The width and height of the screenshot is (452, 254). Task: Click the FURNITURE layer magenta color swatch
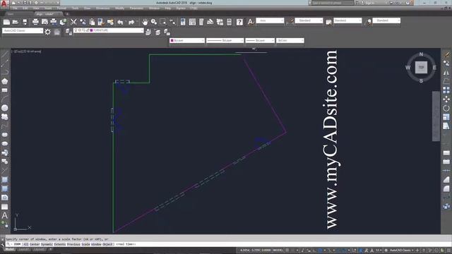91,30
